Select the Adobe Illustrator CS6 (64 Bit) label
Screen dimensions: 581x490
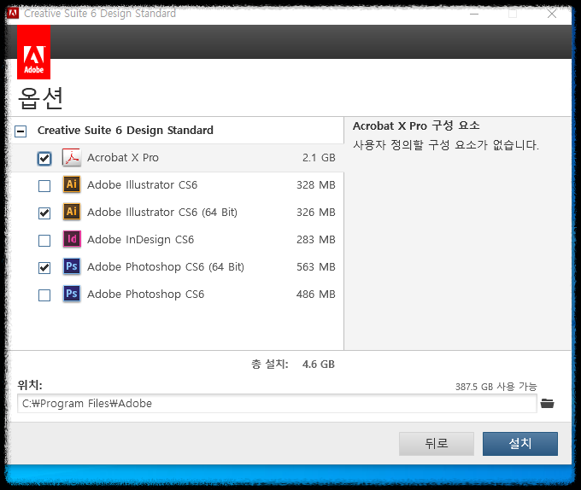(x=162, y=212)
